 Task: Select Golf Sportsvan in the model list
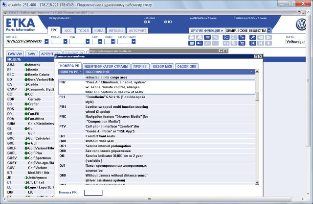pyautogui.click(x=30, y=158)
